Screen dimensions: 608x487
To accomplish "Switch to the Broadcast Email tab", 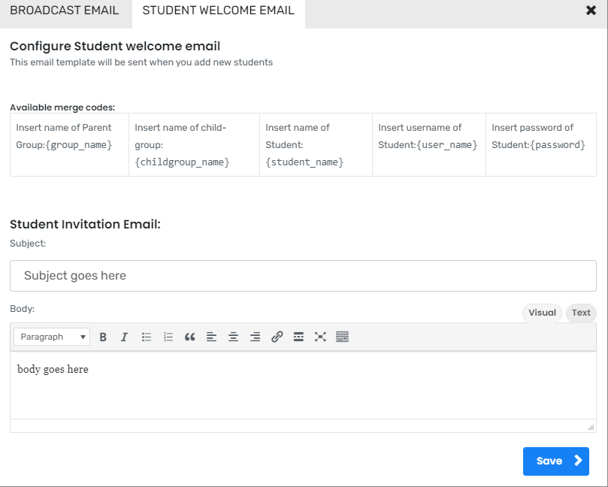I will pyautogui.click(x=65, y=11).
